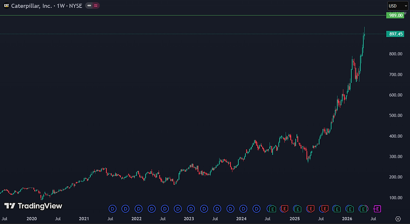Viewport: 410px width, 224px height.
Task: Click the 897.45 current price label
Action: pos(395,34)
